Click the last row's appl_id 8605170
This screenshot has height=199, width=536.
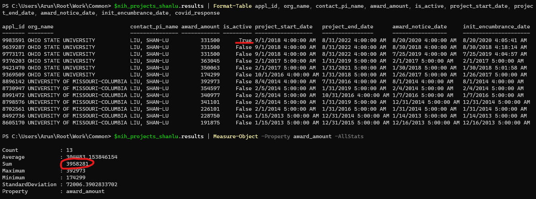13,123
